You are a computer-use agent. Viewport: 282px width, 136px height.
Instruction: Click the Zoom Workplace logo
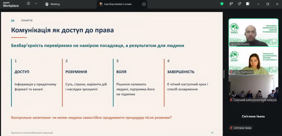click(x=11, y=4)
